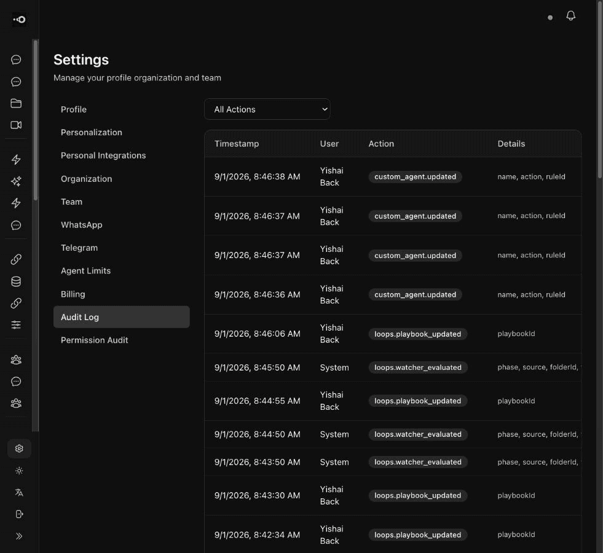This screenshot has width=603, height=553.
Task: Select timestamp 9/1/2026, 8:46:36 AM
Action: tap(258, 295)
